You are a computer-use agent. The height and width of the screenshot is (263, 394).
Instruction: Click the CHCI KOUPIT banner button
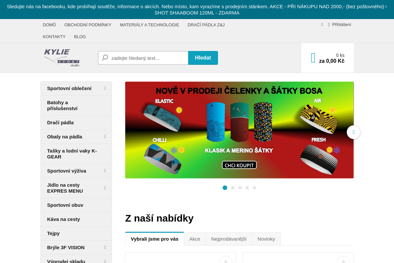pos(239,165)
